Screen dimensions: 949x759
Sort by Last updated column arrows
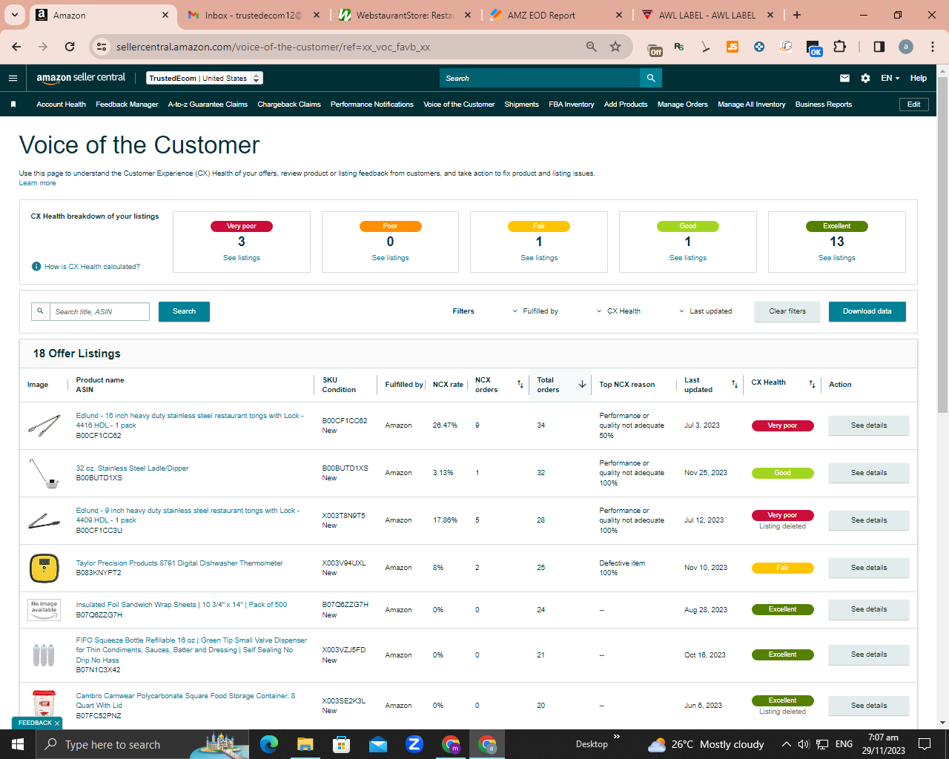coord(735,384)
